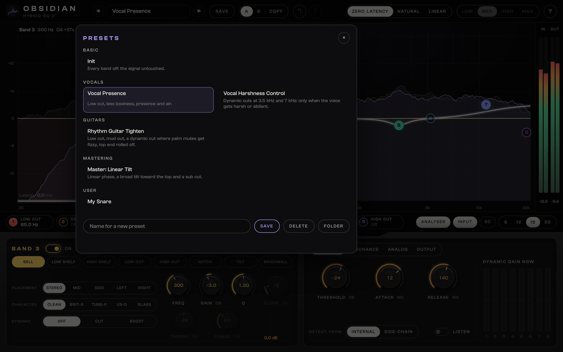Image resolution: width=563 pixels, height=352 pixels.
Task: Select Natural phase mode
Action: [x=408, y=11]
